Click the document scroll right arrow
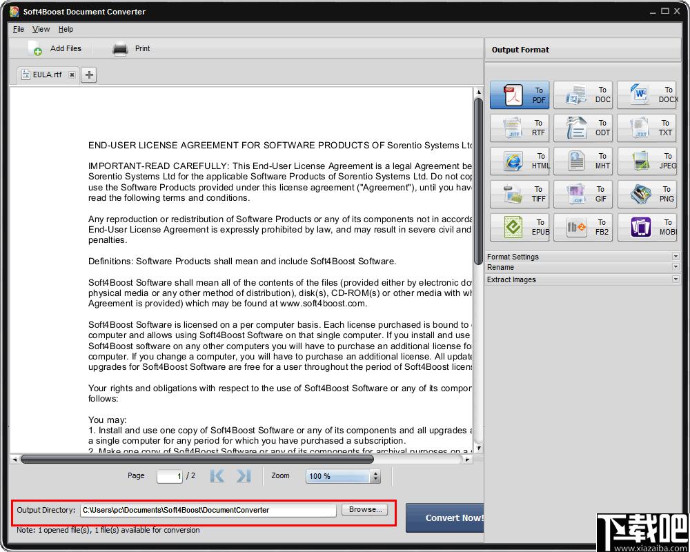This screenshot has height=552, width=690. click(468, 459)
